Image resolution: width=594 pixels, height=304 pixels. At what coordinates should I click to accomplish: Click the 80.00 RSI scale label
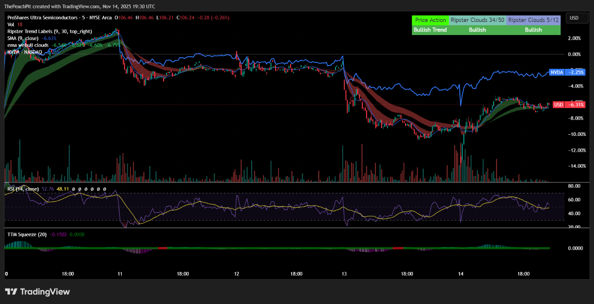[x=574, y=186]
